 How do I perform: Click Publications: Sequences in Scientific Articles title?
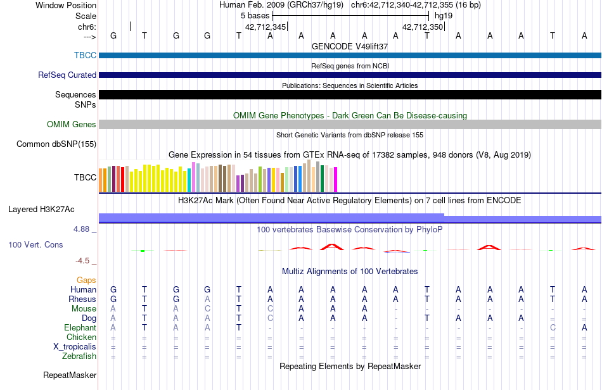pyautogui.click(x=350, y=85)
